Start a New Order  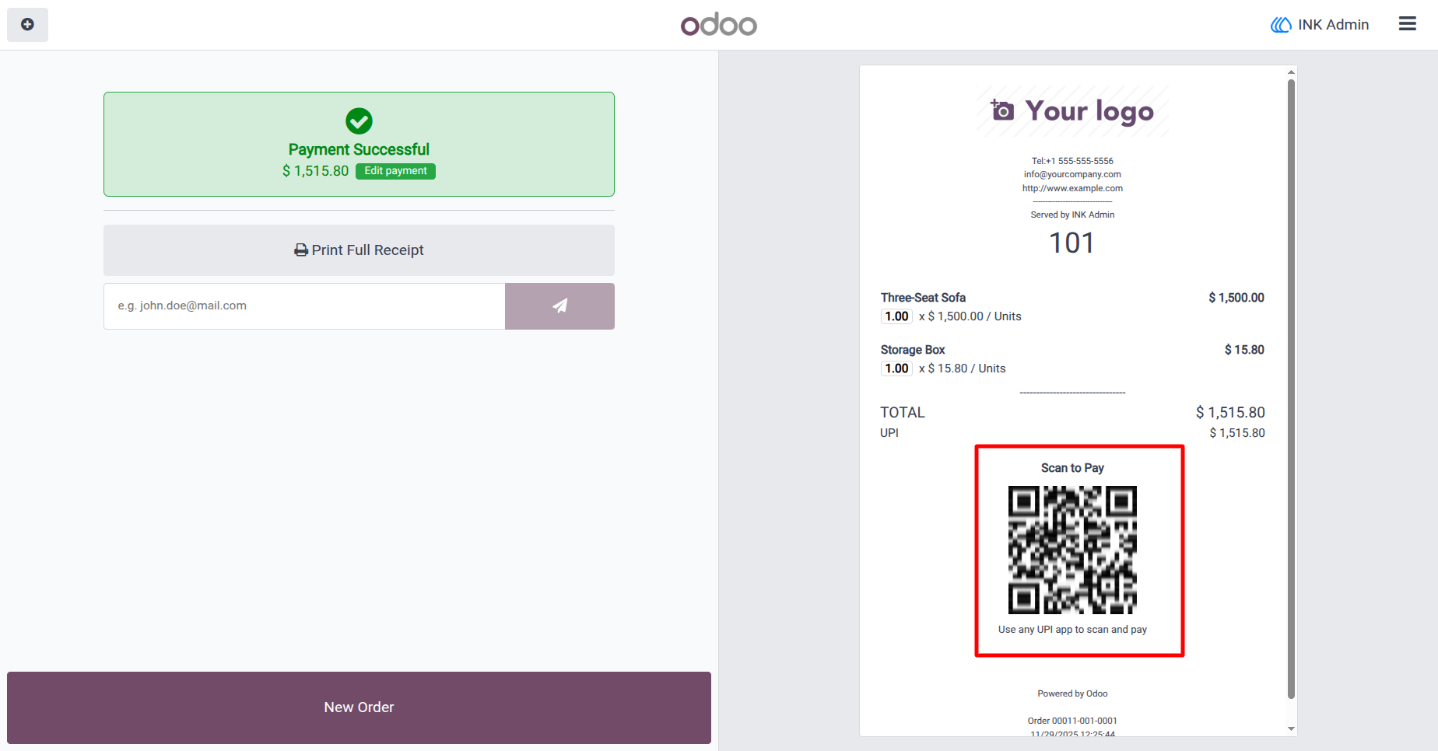[x=359, y=707]
